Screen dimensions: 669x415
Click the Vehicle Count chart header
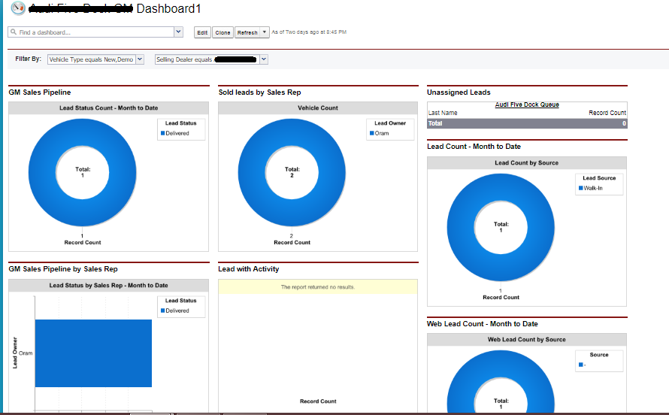(x=318, y=108)
